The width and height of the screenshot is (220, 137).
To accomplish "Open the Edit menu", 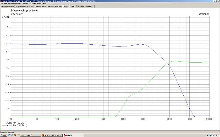I will (x=5, y=4).
